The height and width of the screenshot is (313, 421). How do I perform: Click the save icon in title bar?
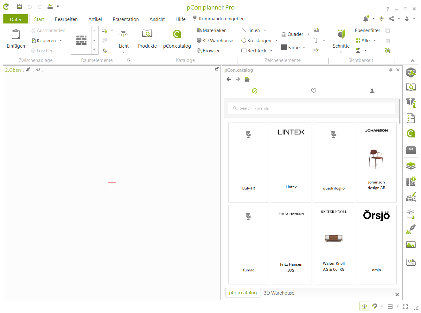20,7
